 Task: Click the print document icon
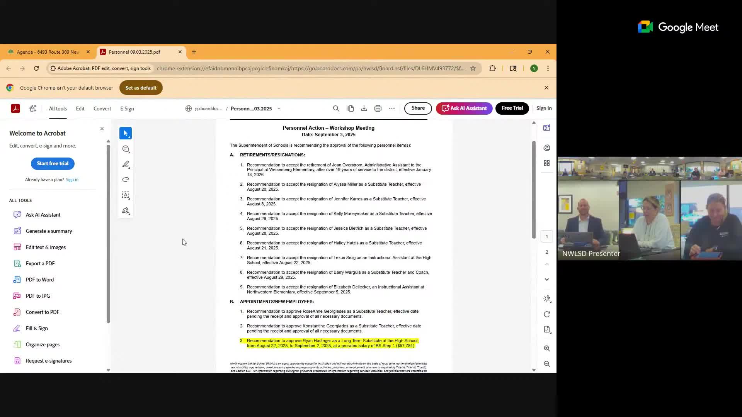378,108
